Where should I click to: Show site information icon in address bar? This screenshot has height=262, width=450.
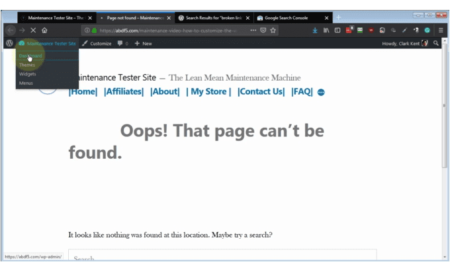(x=87, y=30)
